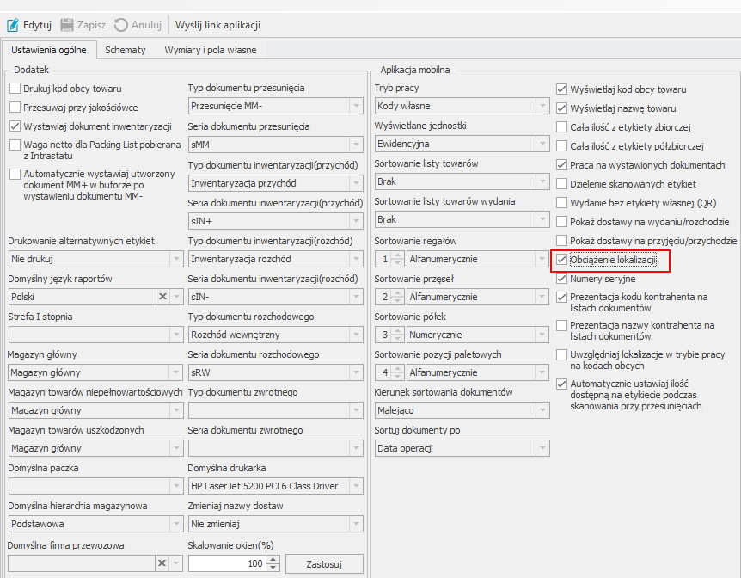
Task: Switch to the Schematy tab
Action: pyautogui.click(x=126, y=50)
